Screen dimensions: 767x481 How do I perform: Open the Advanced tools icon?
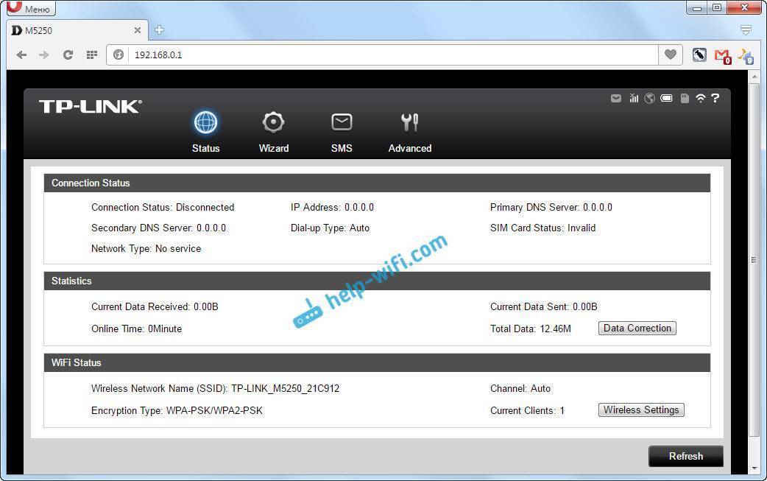tap(410, 122)
